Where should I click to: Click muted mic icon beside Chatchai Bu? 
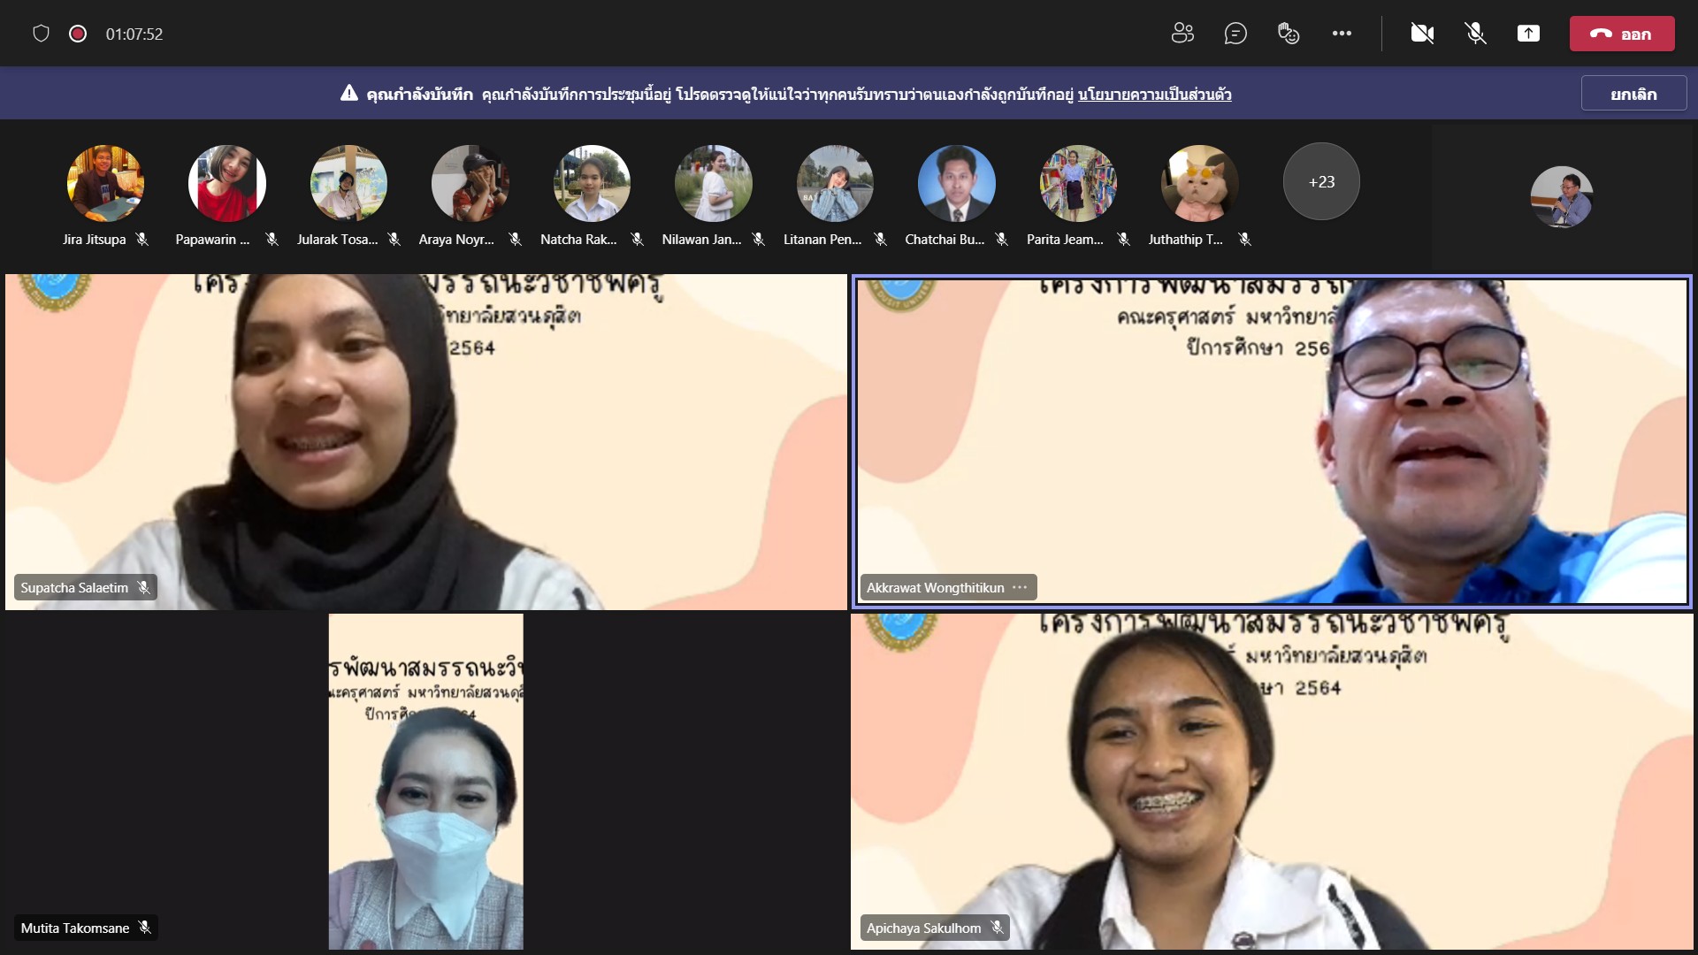(1002, 240)
